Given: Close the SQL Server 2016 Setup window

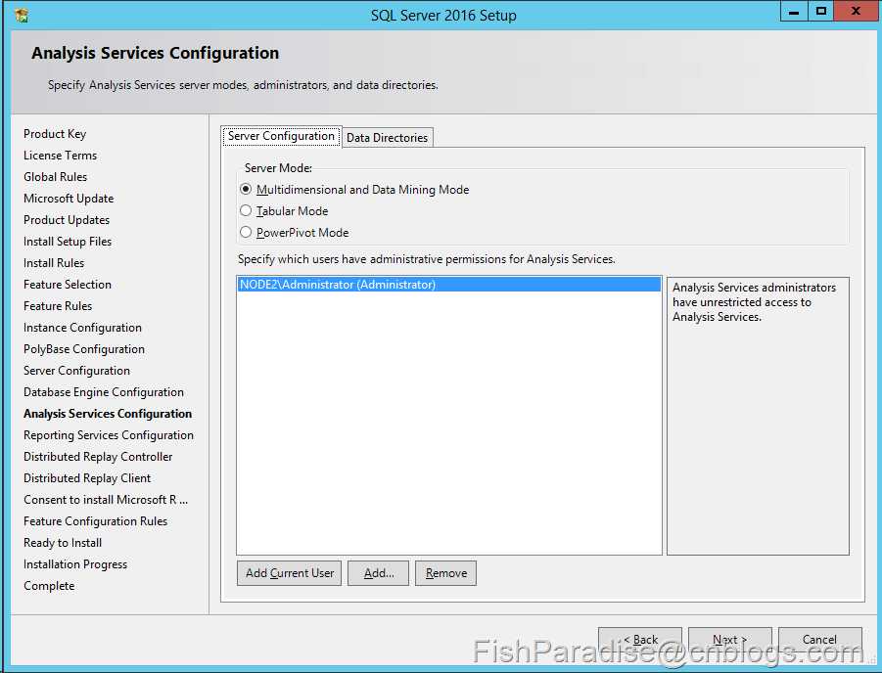Looking at the screenshot, I should [857, 11].
